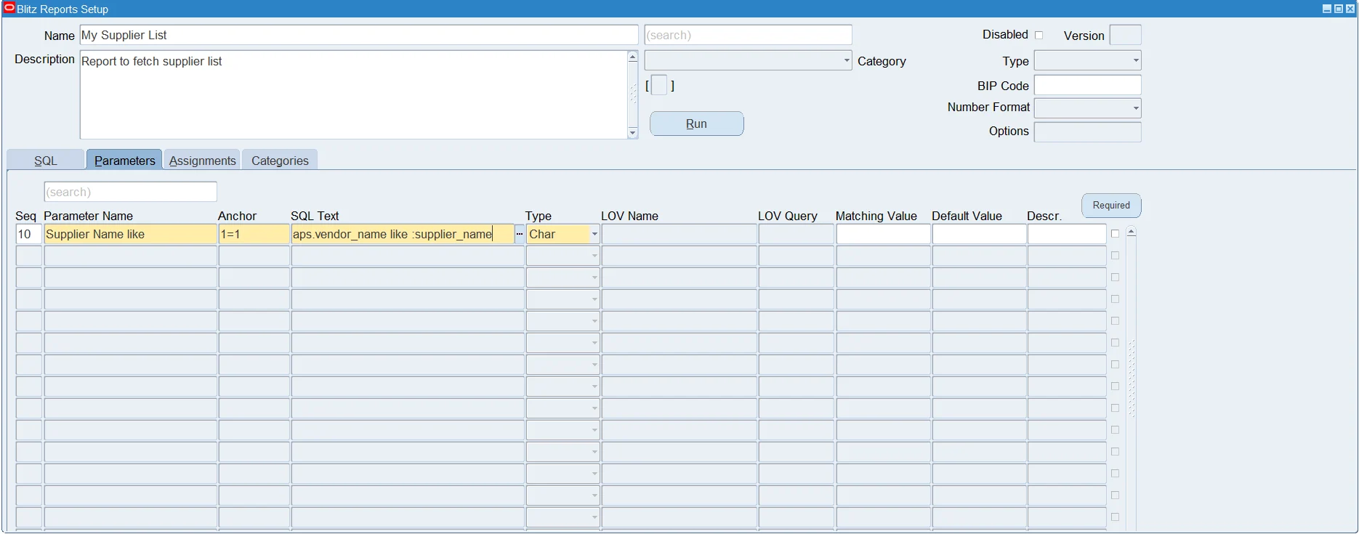Image resolution: width=1359 pixels, height=534 pixels.
Task: Click the parameters list scrollbar up arrow
Action: coord(1131,232)
